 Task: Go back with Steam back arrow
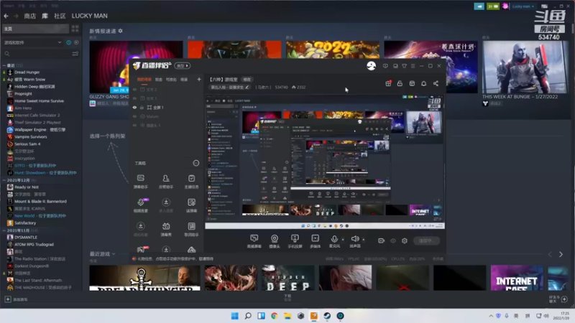tap(6, 16)
